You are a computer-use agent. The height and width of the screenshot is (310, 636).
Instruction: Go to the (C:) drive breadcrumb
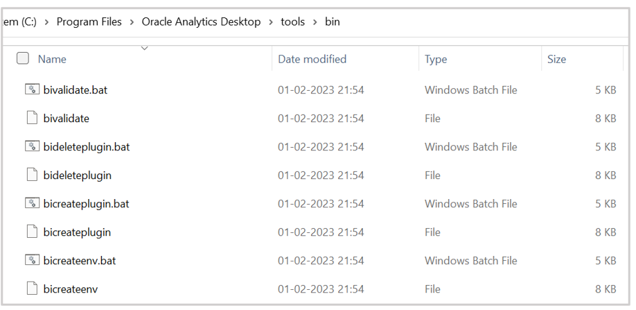click(x=19, y=22)
